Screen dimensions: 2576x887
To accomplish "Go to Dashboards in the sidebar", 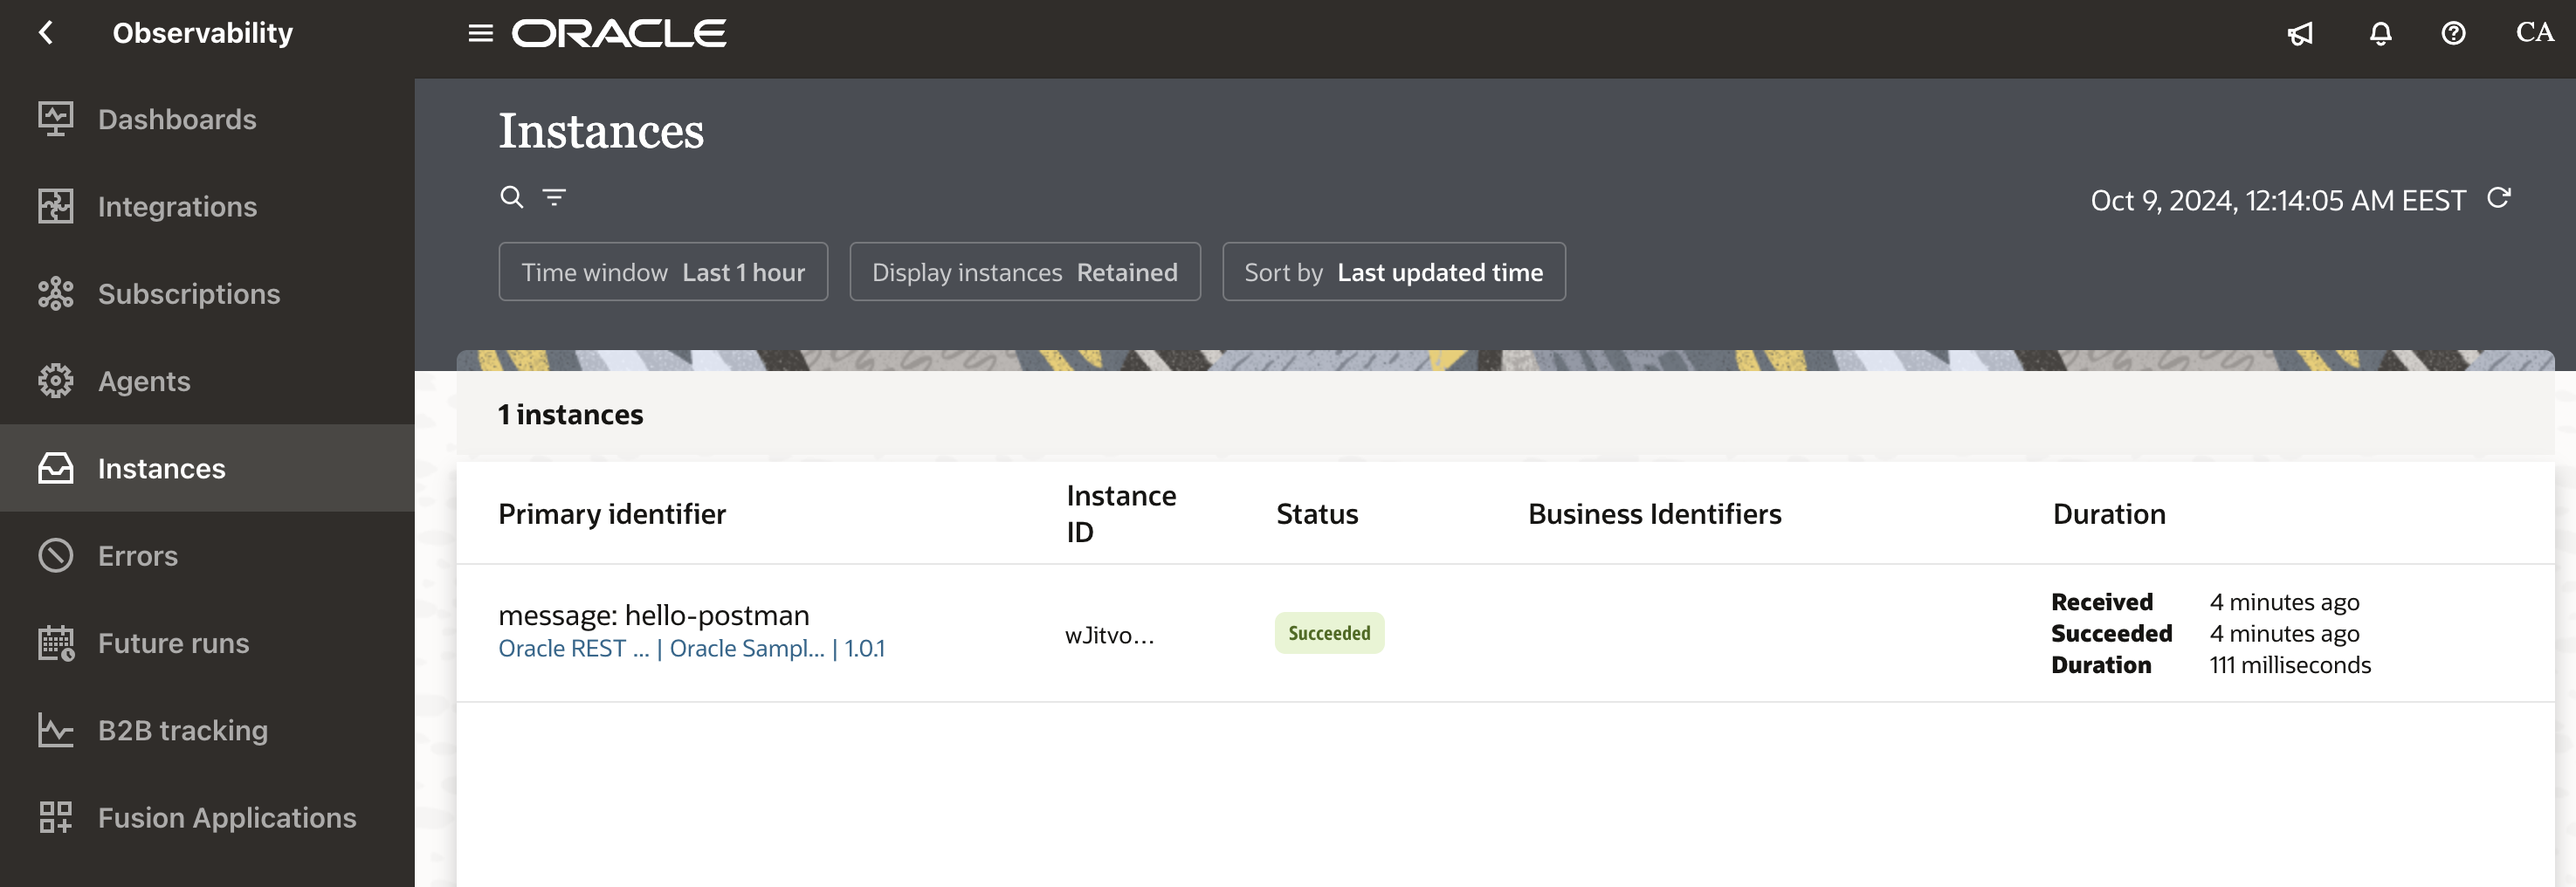I will pos(177,119).
